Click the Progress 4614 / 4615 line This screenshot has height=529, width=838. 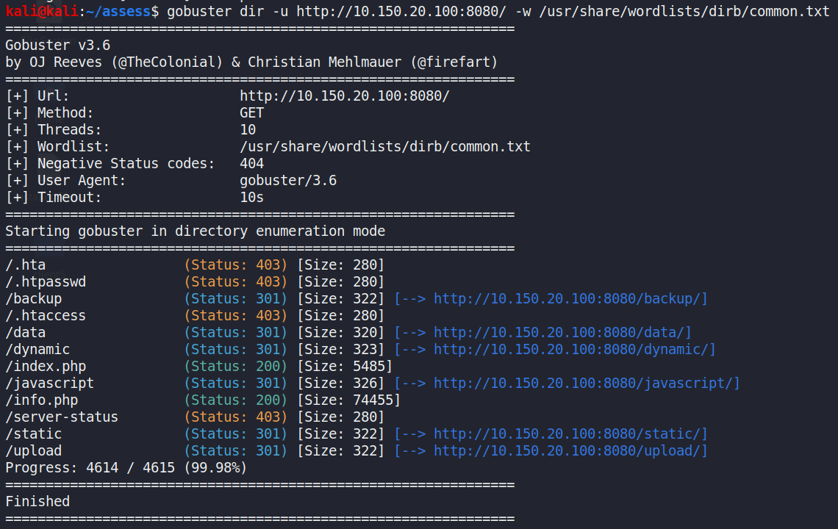[126, 468]
